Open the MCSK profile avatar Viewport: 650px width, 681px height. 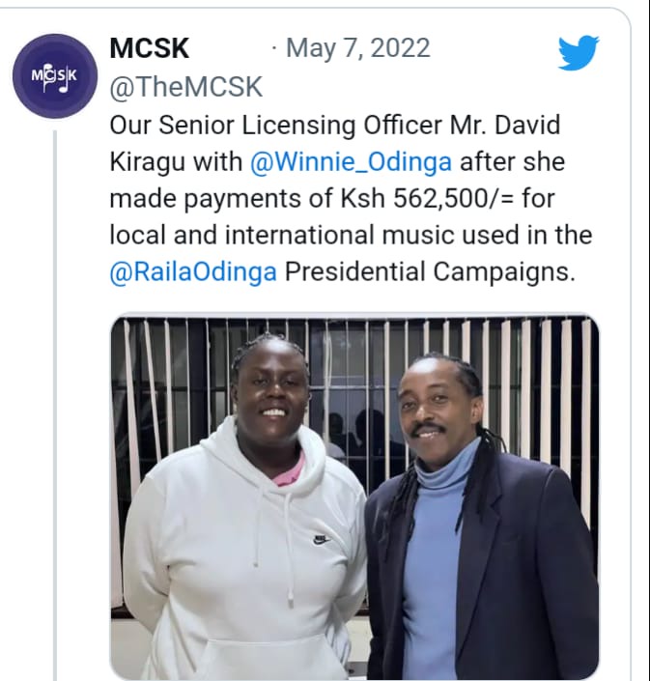[54, 76]
